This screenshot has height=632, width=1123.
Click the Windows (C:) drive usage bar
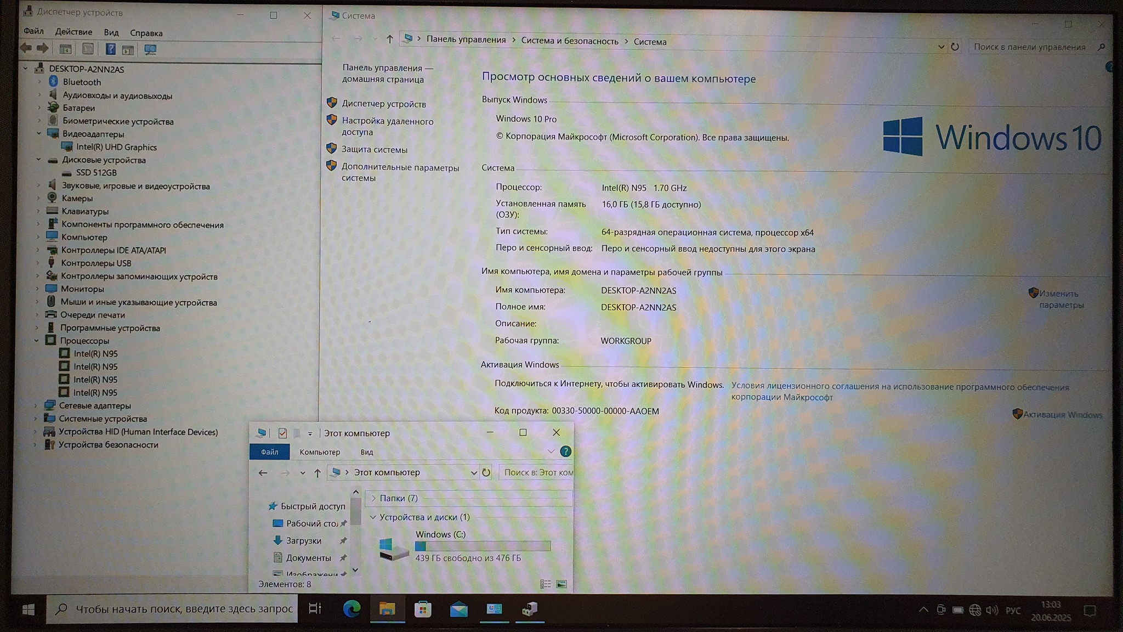[483, 546]
